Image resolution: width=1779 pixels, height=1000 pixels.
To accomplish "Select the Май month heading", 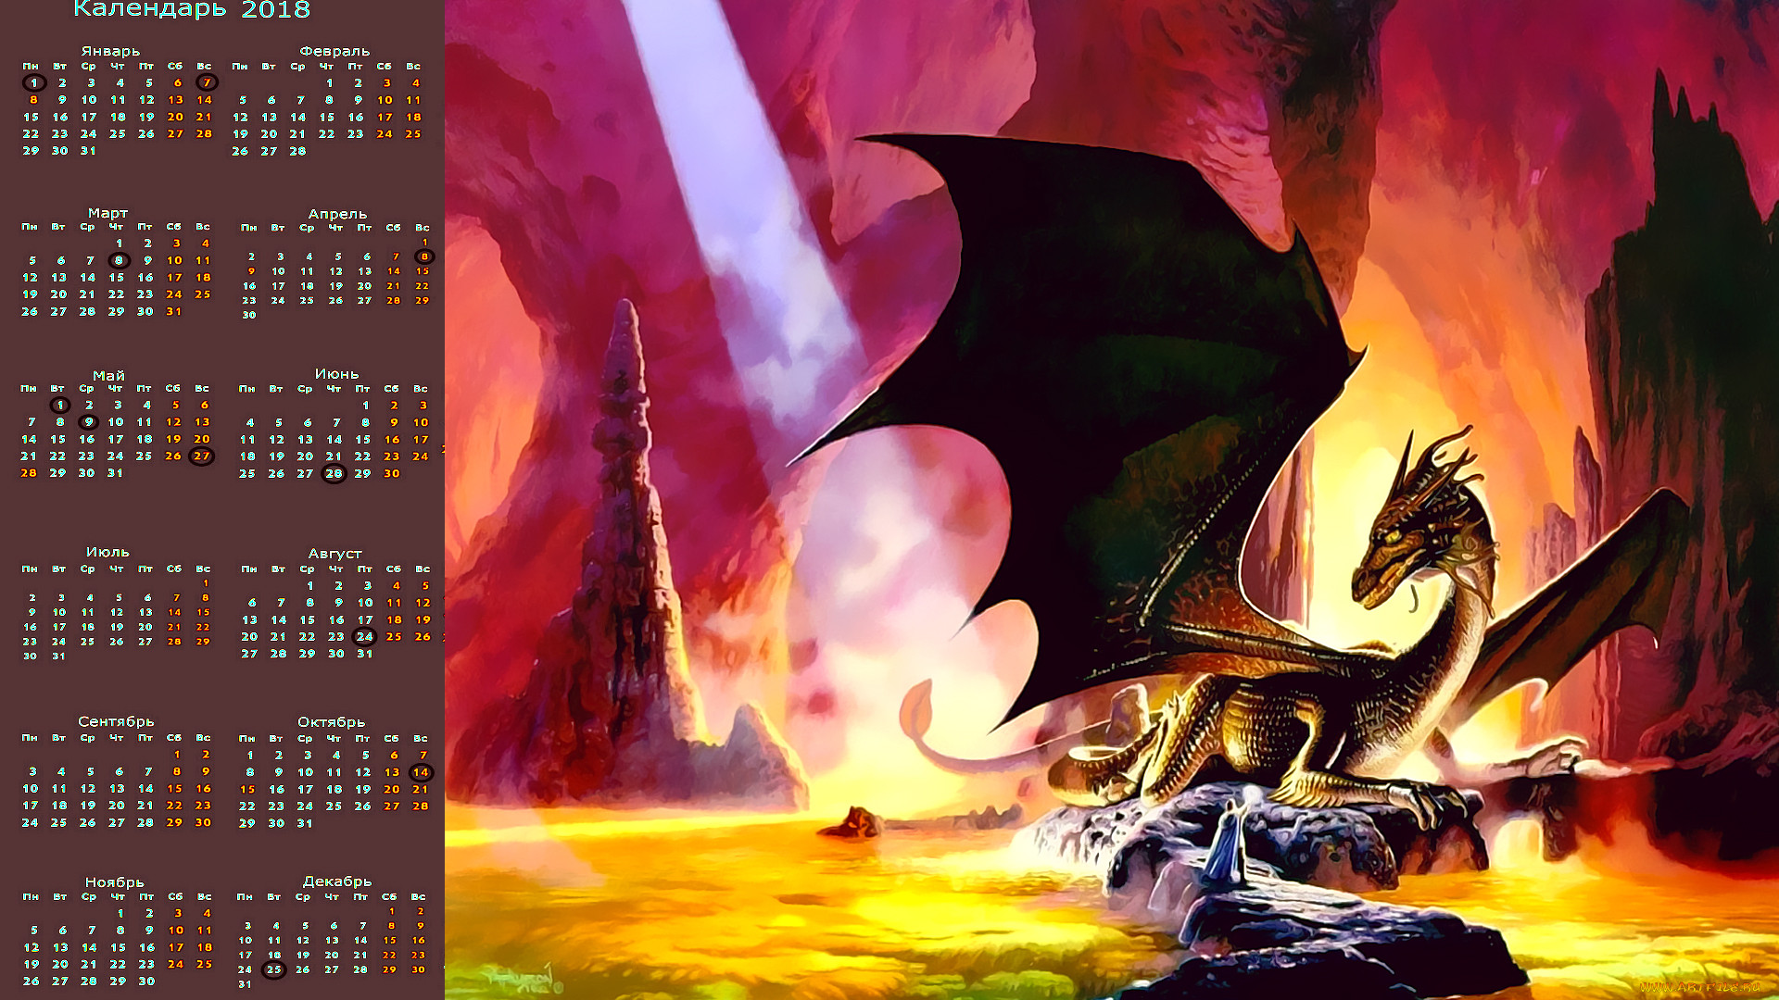I will [x=108, y=375].
